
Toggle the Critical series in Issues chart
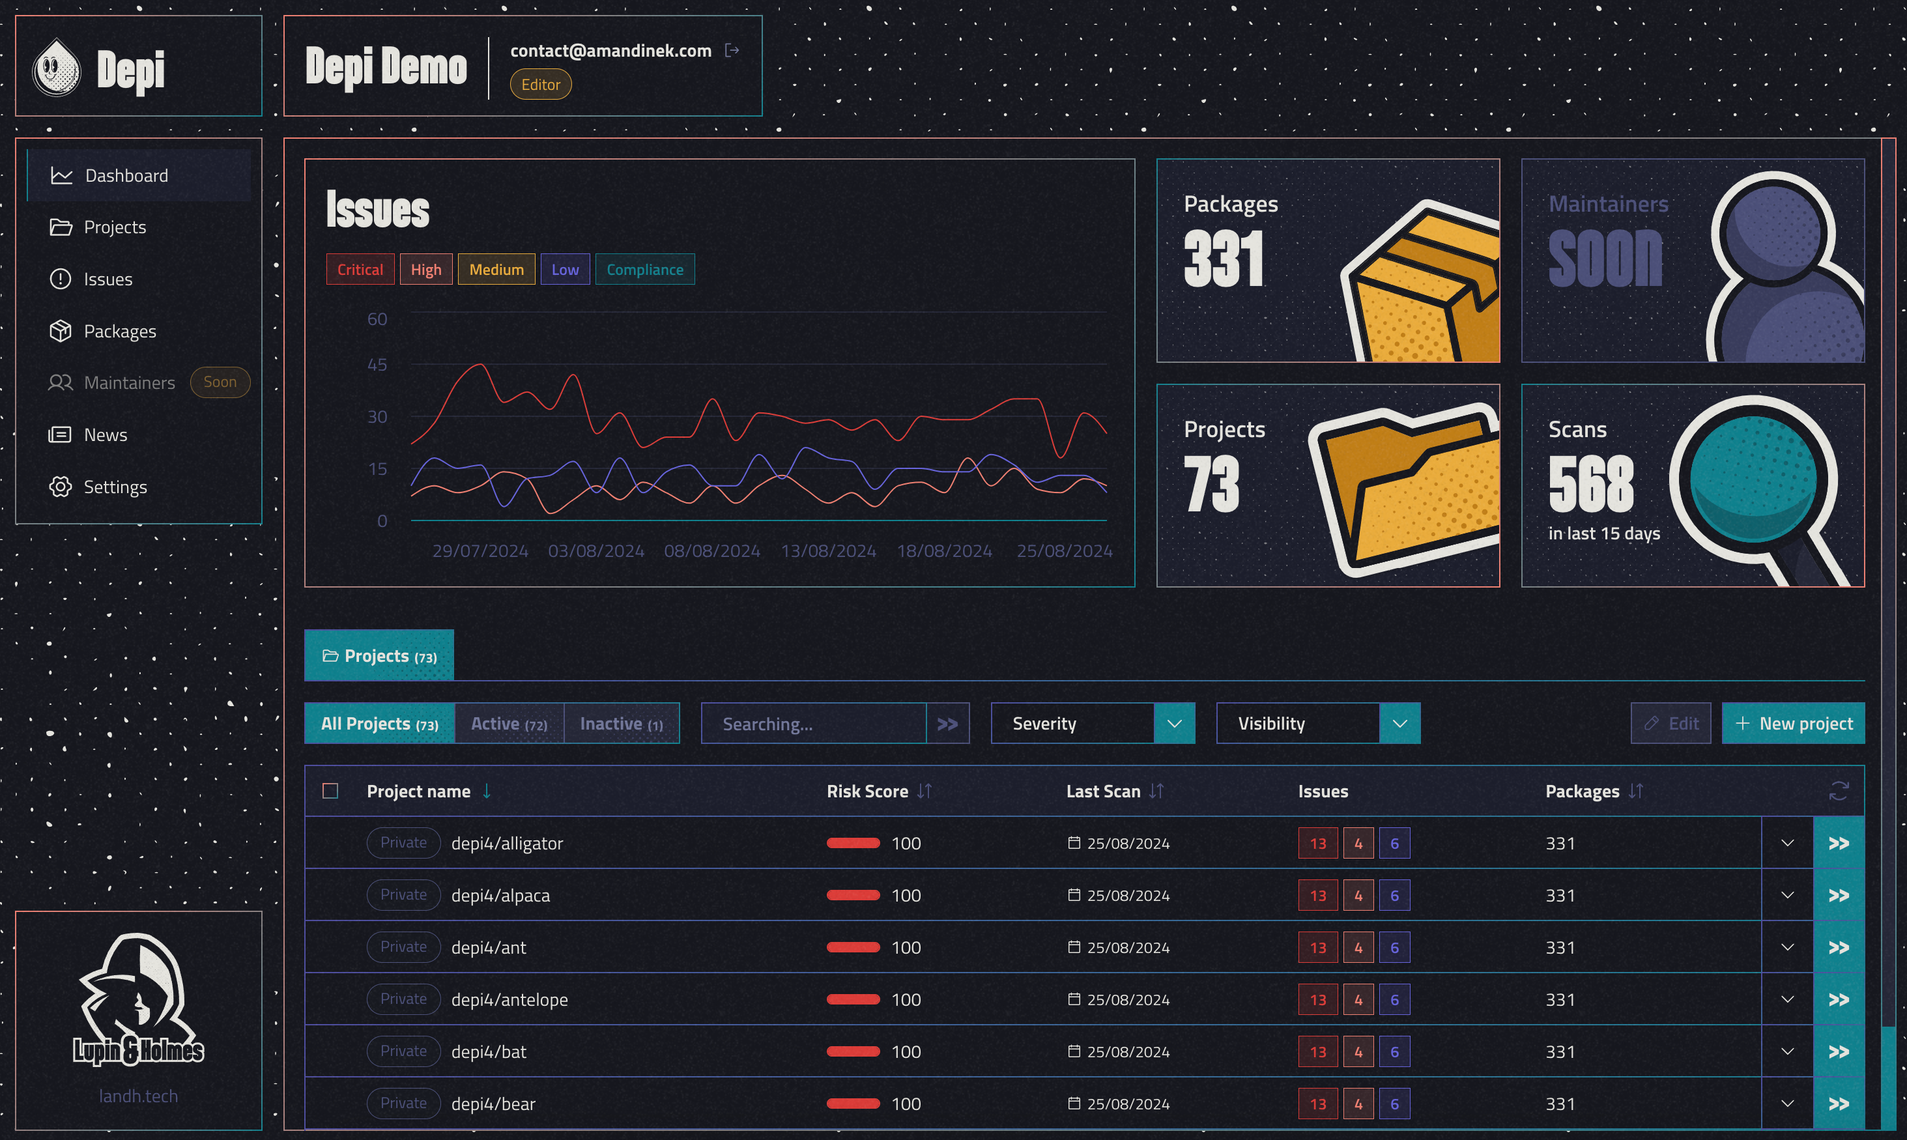pyautogui.click(x=360, y=270)
